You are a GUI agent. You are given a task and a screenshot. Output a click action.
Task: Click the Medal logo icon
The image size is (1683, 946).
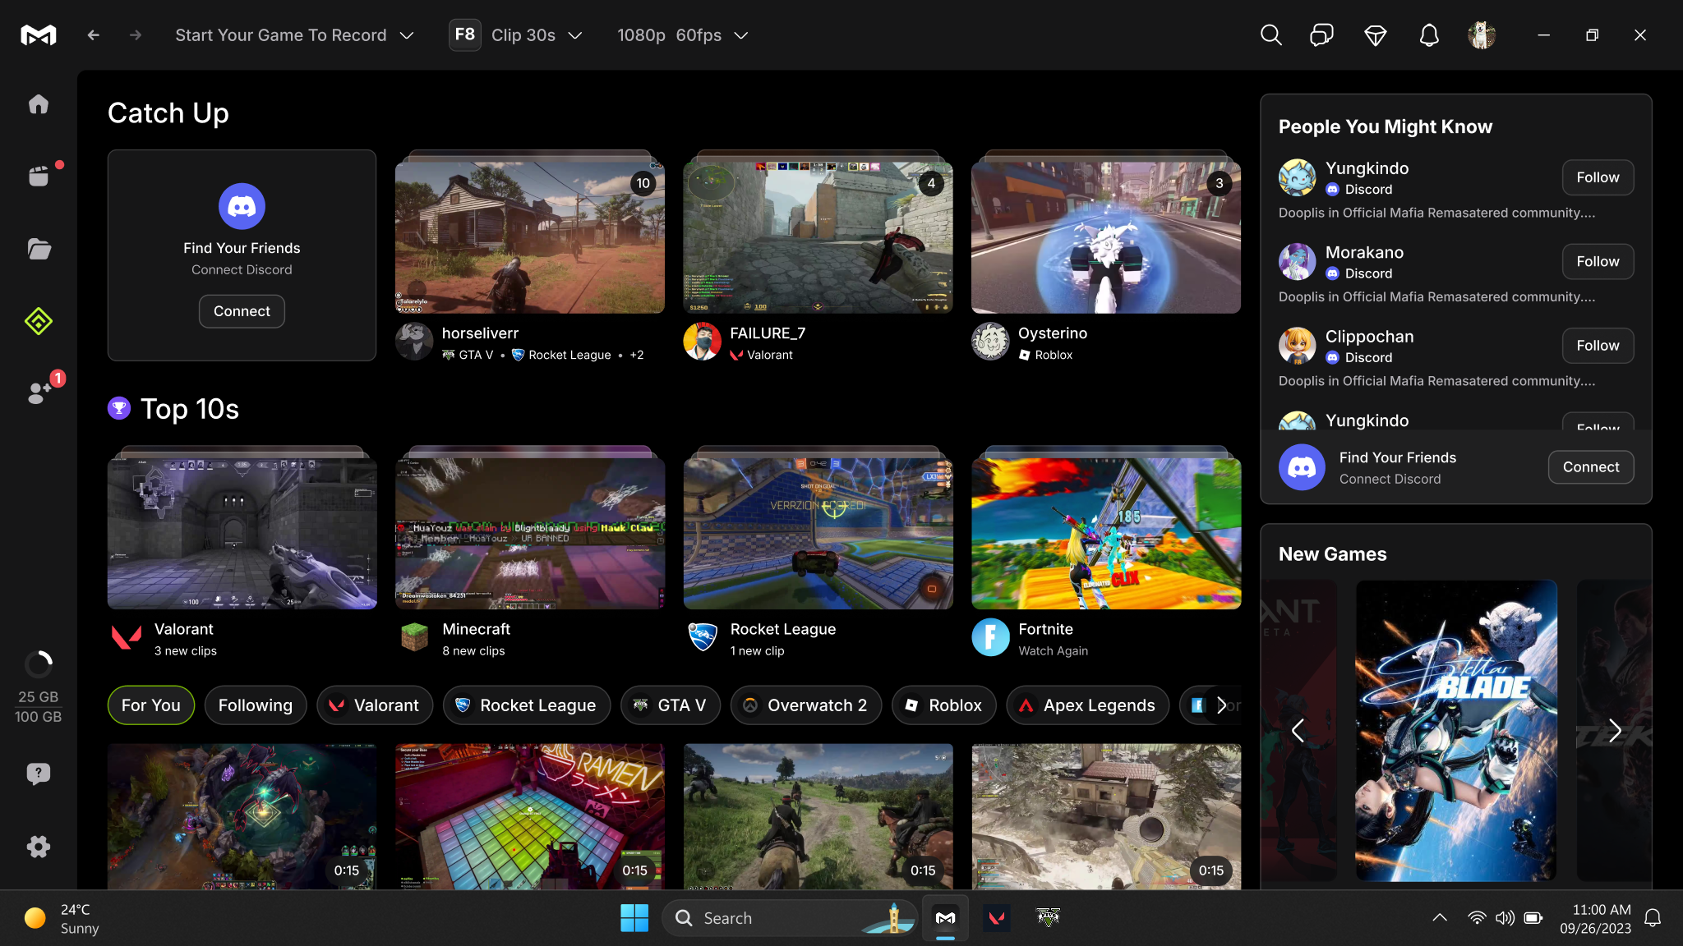point(39,35)
